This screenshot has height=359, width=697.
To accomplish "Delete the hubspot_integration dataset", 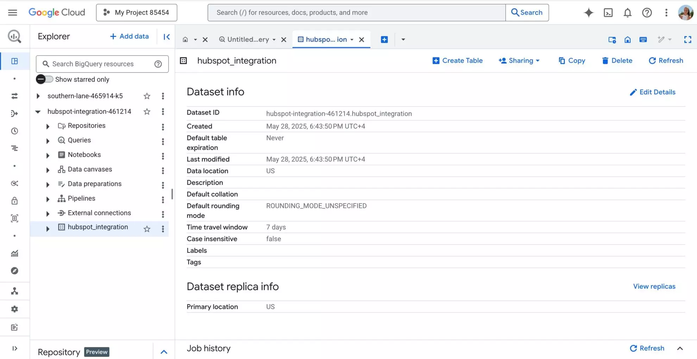I will [617, 61].
